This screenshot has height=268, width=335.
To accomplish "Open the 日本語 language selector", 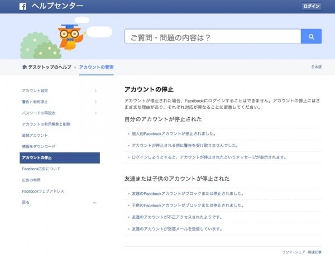I will click(316, 67).
